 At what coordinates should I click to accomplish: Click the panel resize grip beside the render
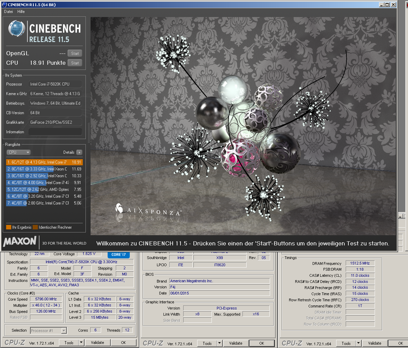(x=89, y=133)
